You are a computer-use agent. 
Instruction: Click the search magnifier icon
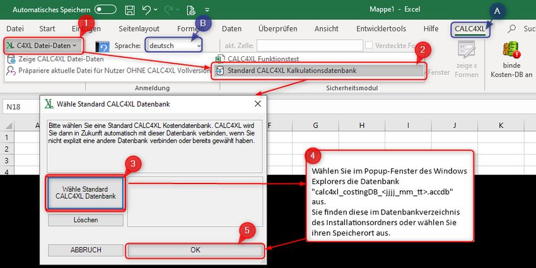point(511,29)
